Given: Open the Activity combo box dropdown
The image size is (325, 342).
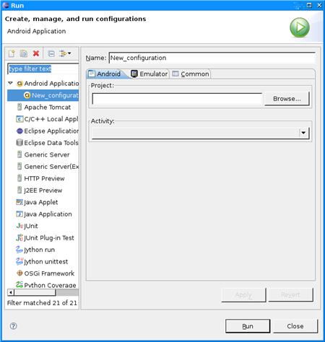Looking at the screenshot, I should click(x=303, y=133).
